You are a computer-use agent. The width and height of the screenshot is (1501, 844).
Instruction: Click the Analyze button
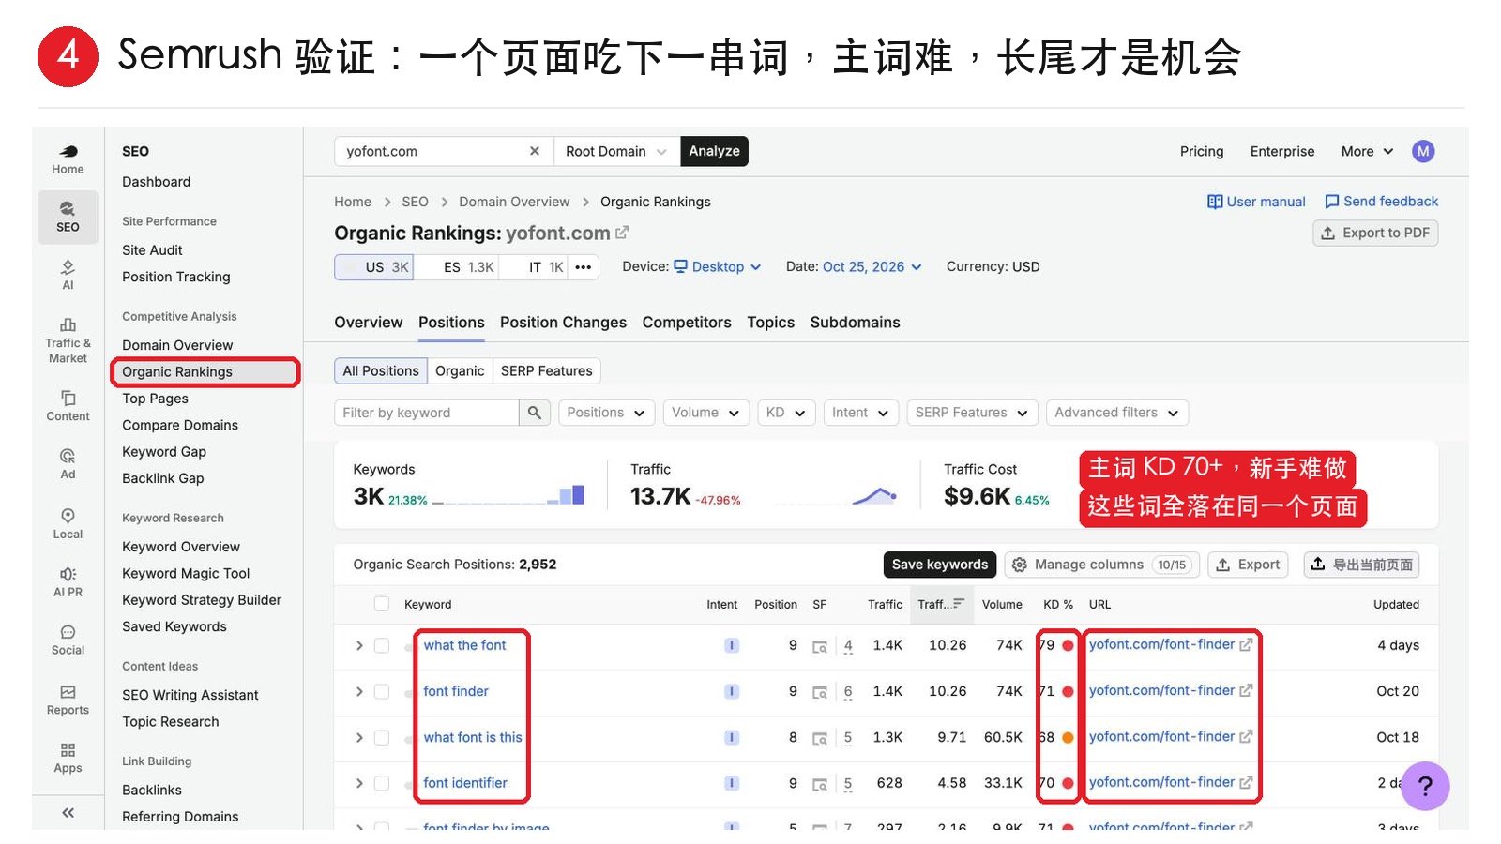pyautogui.click(x=714, y=151)
